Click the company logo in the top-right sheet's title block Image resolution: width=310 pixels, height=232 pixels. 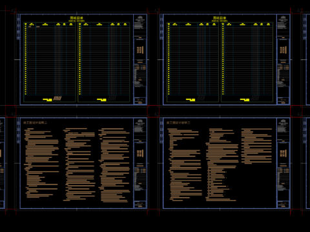click(283, 19)
